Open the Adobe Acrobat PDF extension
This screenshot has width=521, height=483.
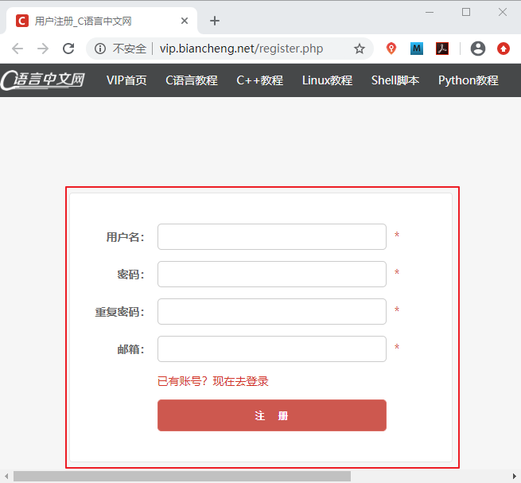click(x=442, y=49)
